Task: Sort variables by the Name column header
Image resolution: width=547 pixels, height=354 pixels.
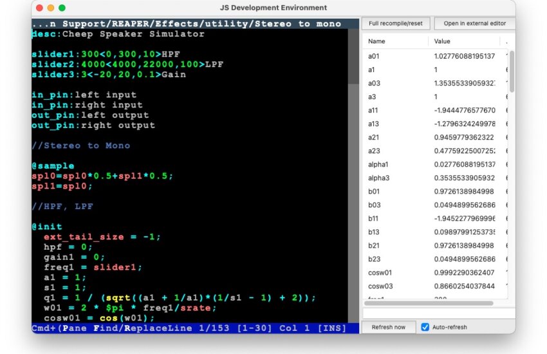Action: [394, 41]
